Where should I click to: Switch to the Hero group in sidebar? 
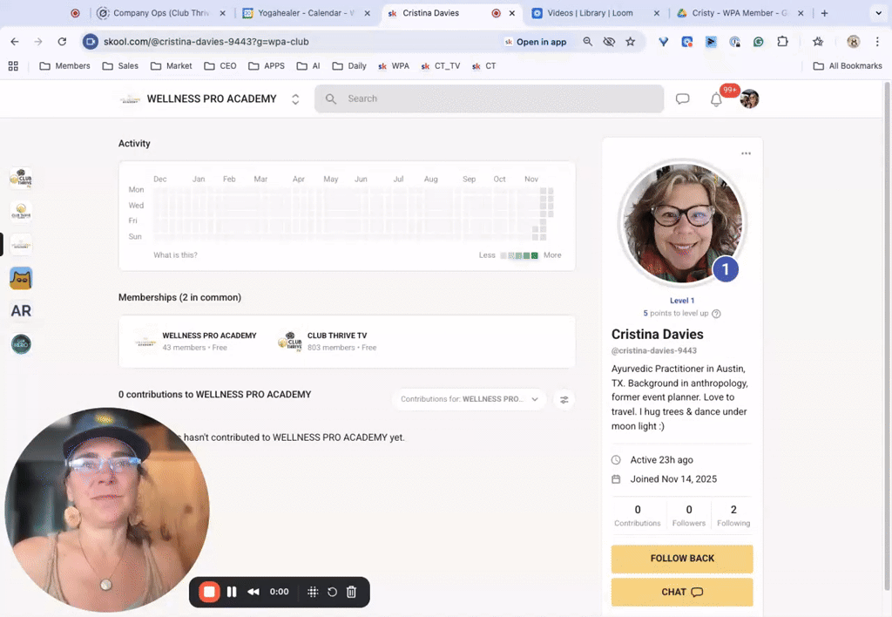[x=21, y=344]
